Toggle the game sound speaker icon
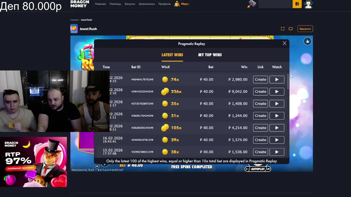Screen dimensions: 351x197 click(x=97, y=166)
